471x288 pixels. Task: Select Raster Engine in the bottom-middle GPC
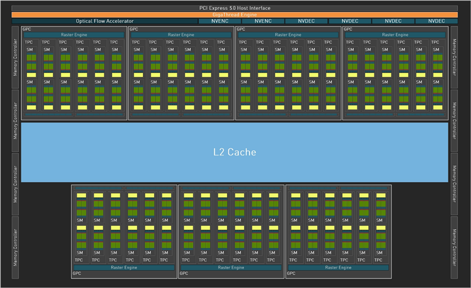tap(231, 267)
